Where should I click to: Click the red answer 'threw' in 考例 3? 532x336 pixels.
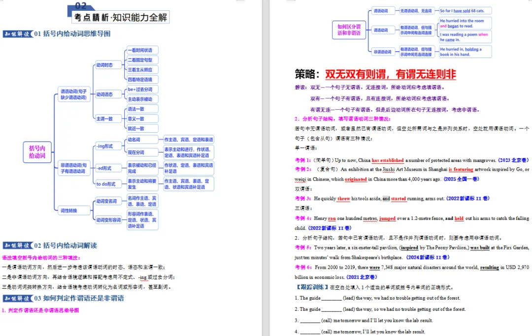(x=344, y=198)
